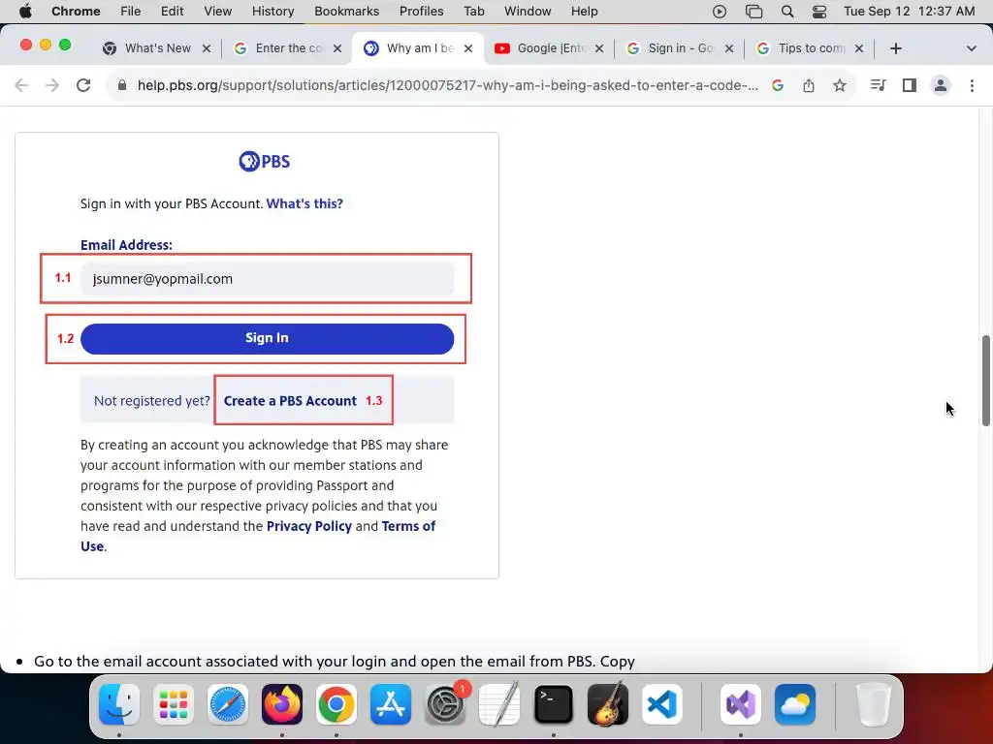The height and width of the screenshot is (744, 993).
Task: Click Create a PBS Account link
Action: click(x=290, y=401)
